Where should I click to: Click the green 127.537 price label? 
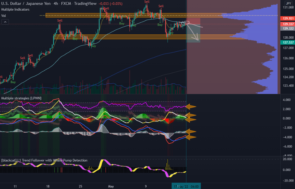[288, 42]
